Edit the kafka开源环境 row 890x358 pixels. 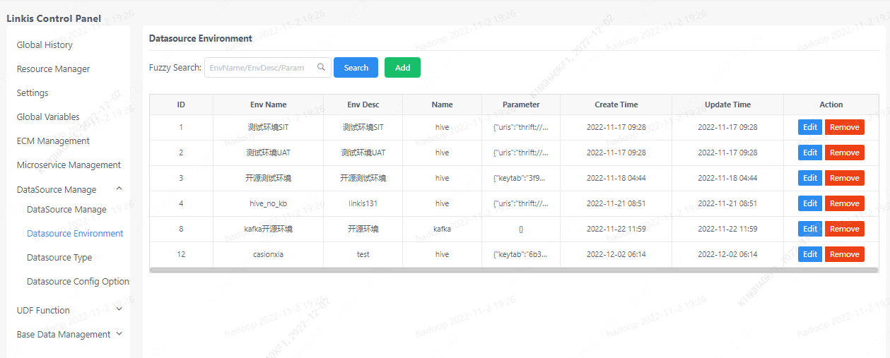click(x=809, y=229)
